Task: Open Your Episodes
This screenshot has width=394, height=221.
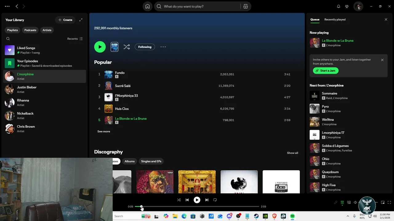Action: [x=45, y=63]
